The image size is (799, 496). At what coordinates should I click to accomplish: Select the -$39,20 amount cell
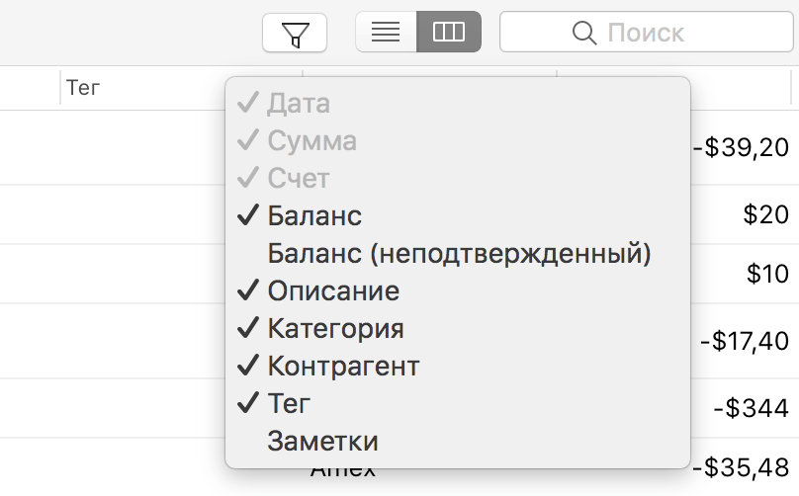click(741, 147)
